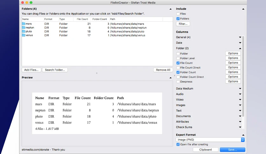Expand the General (4) columns group
The height and width of the screenshot is (154, 266).
point(240,37)
